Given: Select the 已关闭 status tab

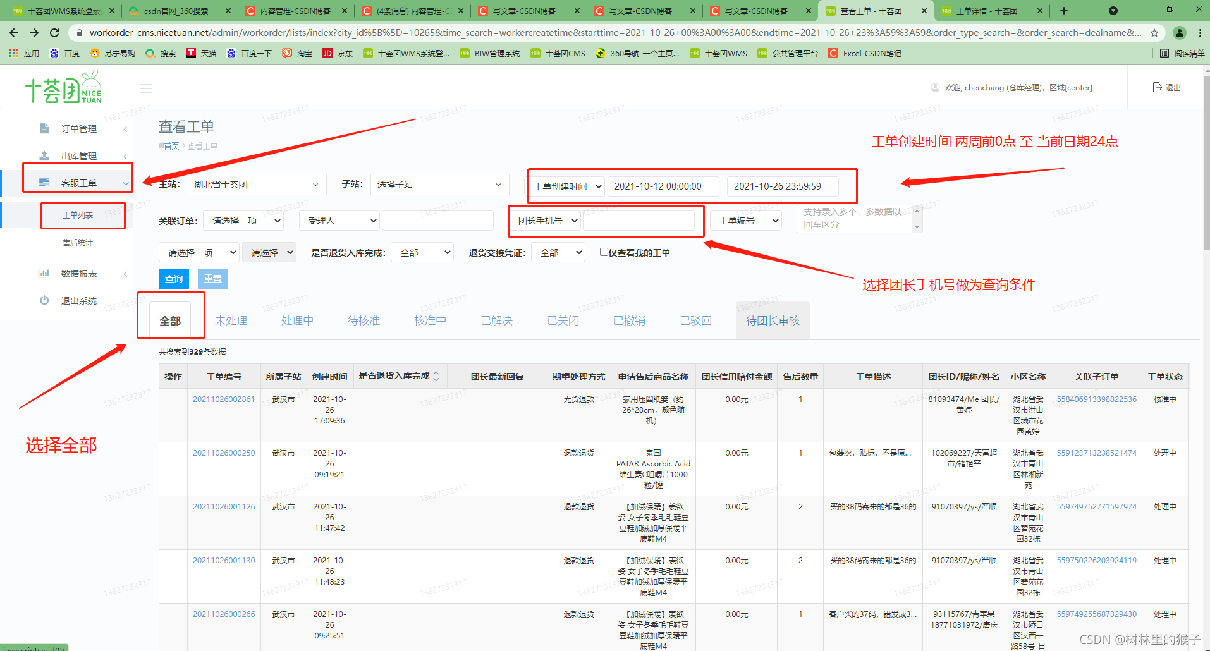Looking at the screenshot, I should pyautogui.click(x=563, y=320).
